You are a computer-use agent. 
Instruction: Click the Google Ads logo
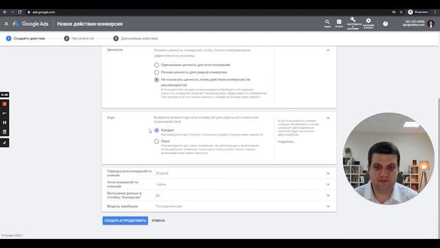pos(30,24)
